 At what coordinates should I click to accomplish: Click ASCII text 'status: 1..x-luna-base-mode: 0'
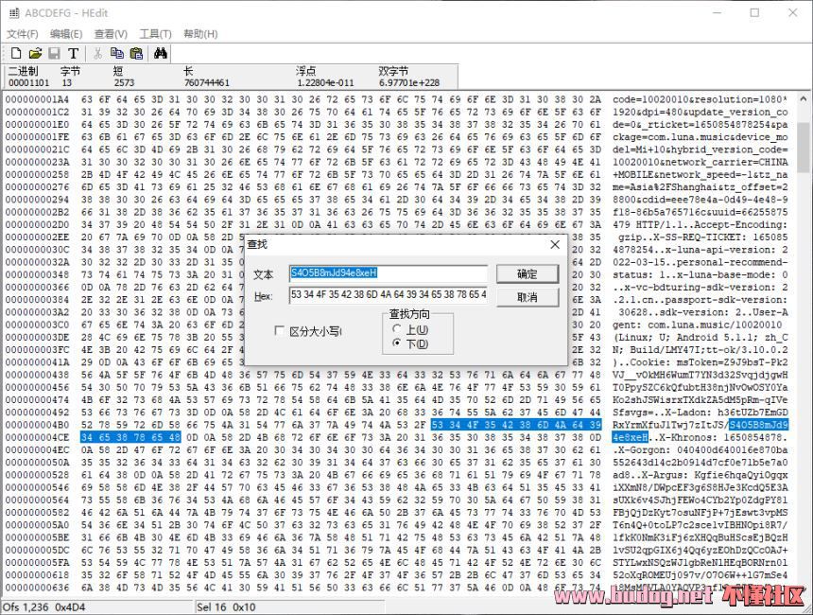click(701, 274)
